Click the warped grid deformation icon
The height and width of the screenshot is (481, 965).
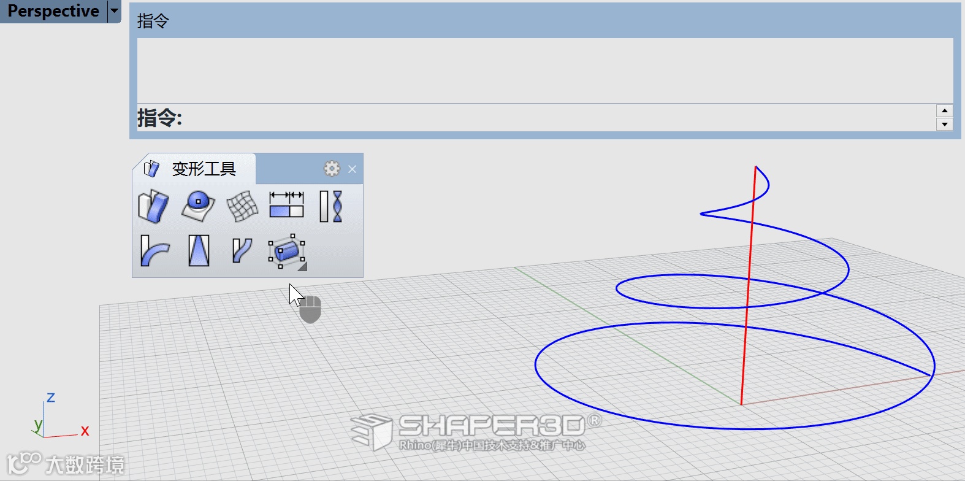[x=242, y=206]
